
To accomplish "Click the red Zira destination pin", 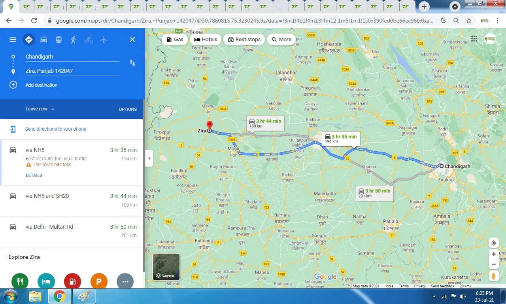I will pyautogui.click(x=210, y=125).
